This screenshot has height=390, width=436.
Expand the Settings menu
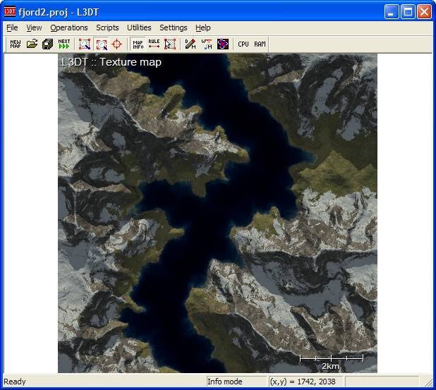(x=173, y=28)
